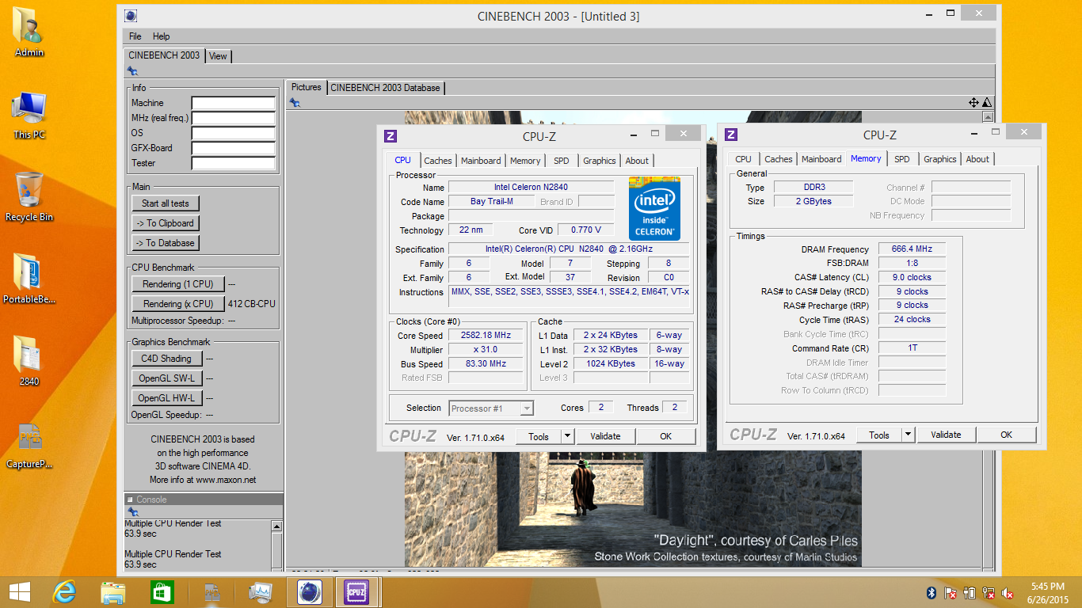Open the Help menu in CINEBENCH
Viewport: 1082px width, 608px height.
[x=161, y=36]
